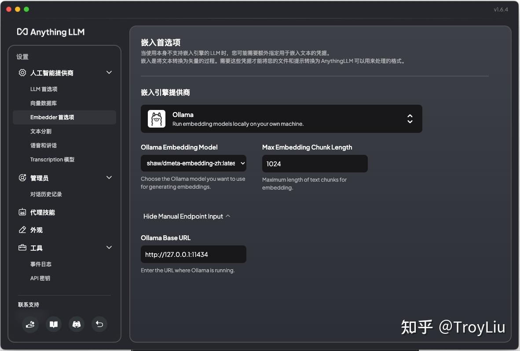Click the 代理技能 robot icon
The height and width of the screenshot is (351, 520).
pos(22,212)
